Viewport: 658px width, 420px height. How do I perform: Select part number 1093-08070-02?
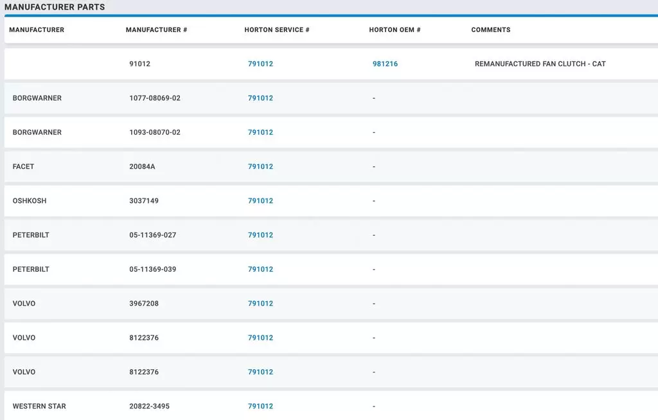155,132
